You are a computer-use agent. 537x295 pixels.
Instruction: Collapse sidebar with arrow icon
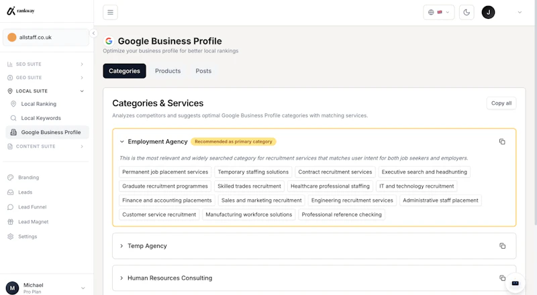pyautogui.click(x=93, y=34)
